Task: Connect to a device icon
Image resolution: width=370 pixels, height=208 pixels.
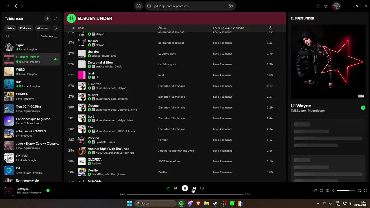Action: click(x=328, y=191)
